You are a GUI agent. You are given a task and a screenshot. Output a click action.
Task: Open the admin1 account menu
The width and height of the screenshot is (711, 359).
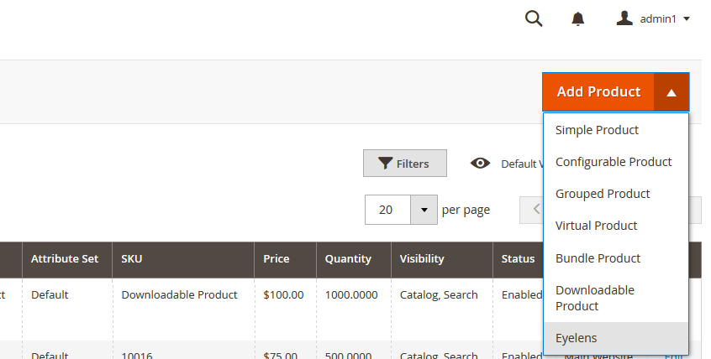click(653, 18)
